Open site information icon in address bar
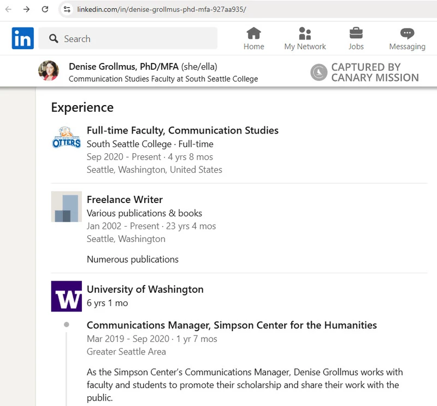Image resolution: width=437 pixels, height=406 pixels. pos(67,9)
